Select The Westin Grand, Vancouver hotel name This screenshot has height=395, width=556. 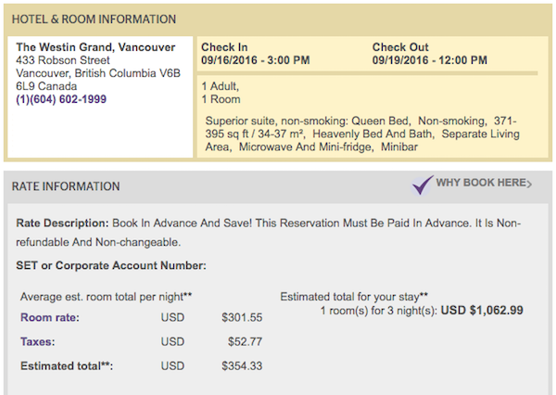point(95,47)
